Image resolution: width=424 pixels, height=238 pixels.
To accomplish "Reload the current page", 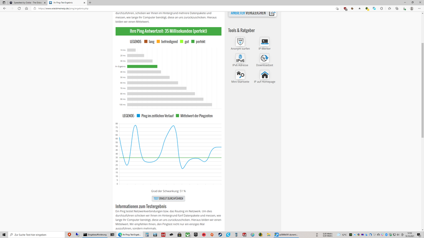I will [x=19, y=8].
